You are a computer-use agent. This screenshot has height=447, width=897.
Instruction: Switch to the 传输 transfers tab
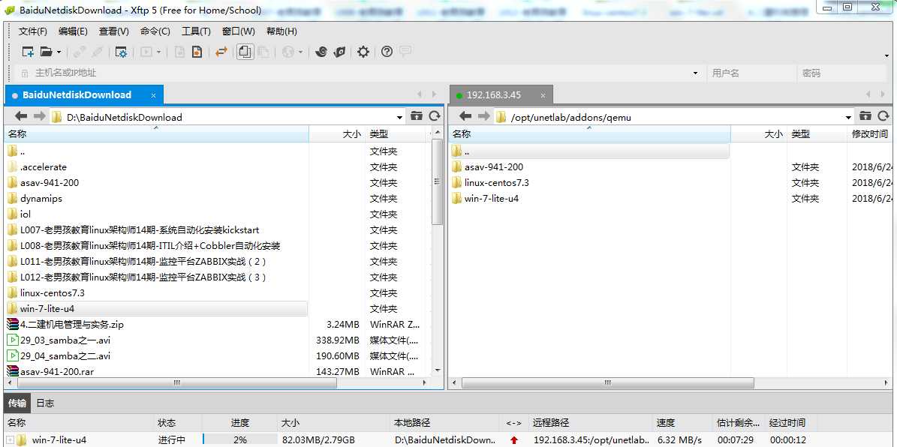[x=17, y=403]
